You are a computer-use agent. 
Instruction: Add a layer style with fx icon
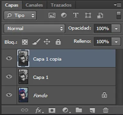pos(39,110)
